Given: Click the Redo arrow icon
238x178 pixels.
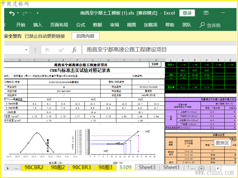Looking at the screenshot, I should pos(25,13).
